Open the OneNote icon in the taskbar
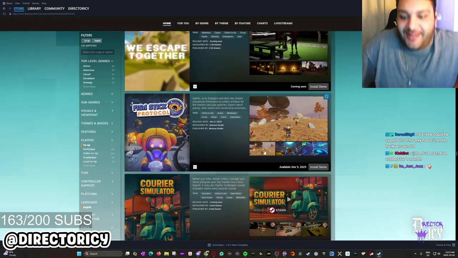The width and height of the screenshot is (458, 258). pos(143,254)
